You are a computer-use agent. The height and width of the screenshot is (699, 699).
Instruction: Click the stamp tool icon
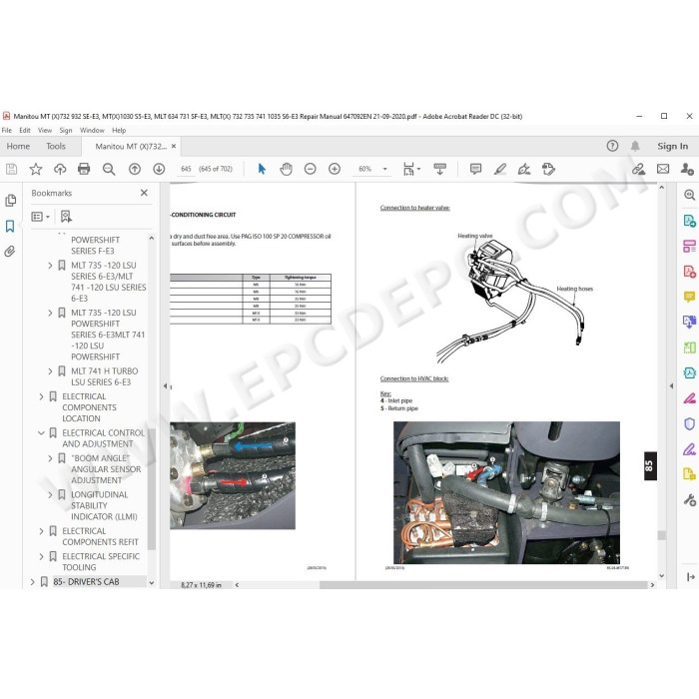(548, 169)
